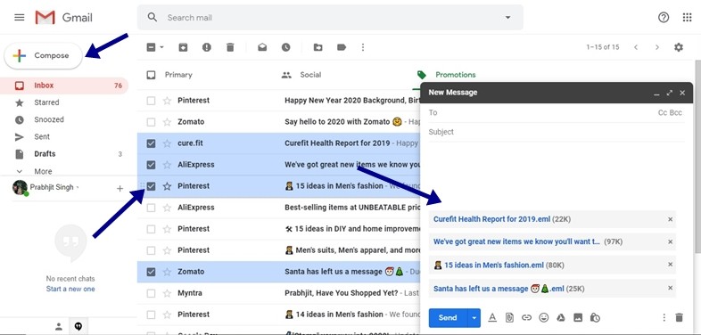Select the Say hello to 2020 Zomato email checkbox
Image resolution: width=701 pixels, height=335 pixels.
coord(151,122)
